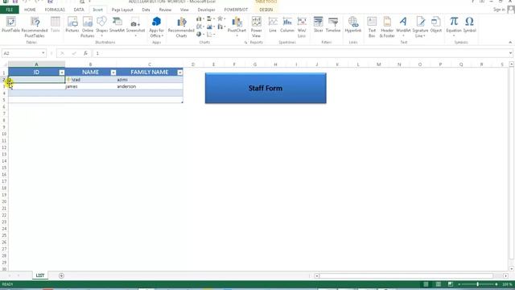Image resolution: width=515 pixels, height=290 pixels.
Task: Click the Select All corner button
Action: [x=4, y=64]
